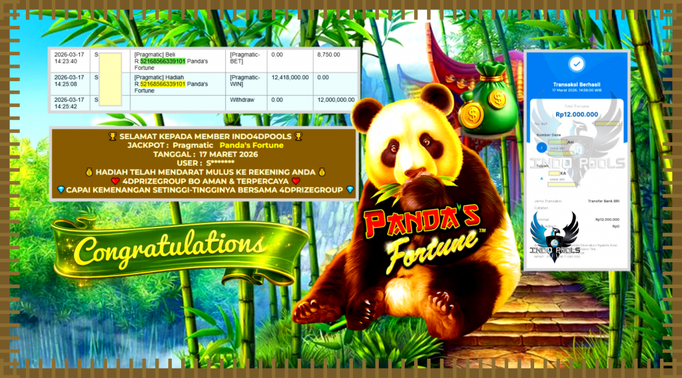
Task: Click the blue diamond after the final 4DPRIZEGROUP
Action: coord(350,190)
